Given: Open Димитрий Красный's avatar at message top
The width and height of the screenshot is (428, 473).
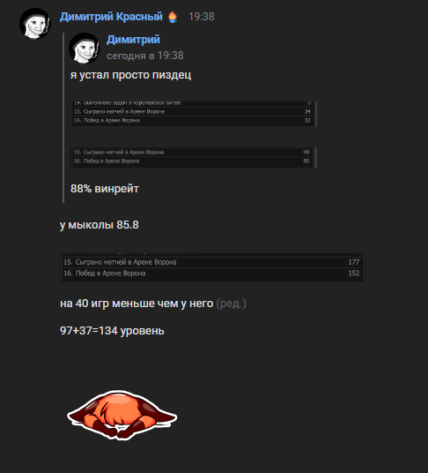Looking at the screenshot, I should [35, 24].
